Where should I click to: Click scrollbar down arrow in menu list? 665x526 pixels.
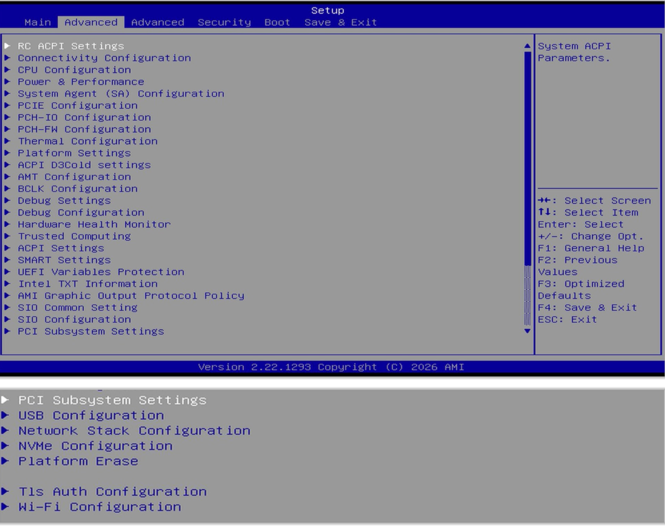click(527, 331)
